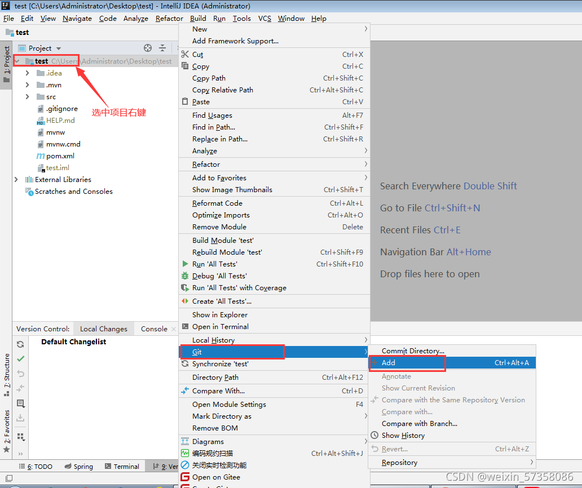Screen dimensions: 582x488
Task: Click the 关闭实时检测功能 blue circle icon
Action: pos(185,465)
